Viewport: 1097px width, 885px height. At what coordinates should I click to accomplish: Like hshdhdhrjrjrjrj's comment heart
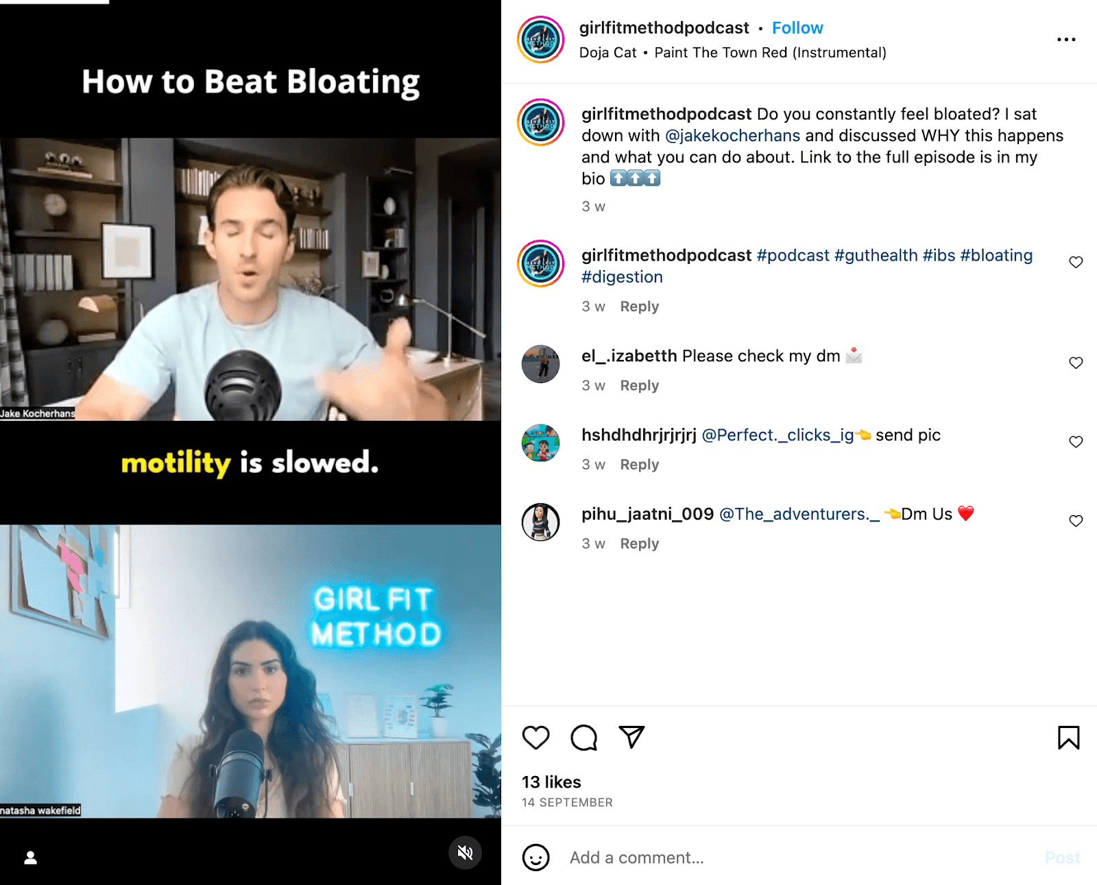pyautogui.click(x=1076, y=441)
